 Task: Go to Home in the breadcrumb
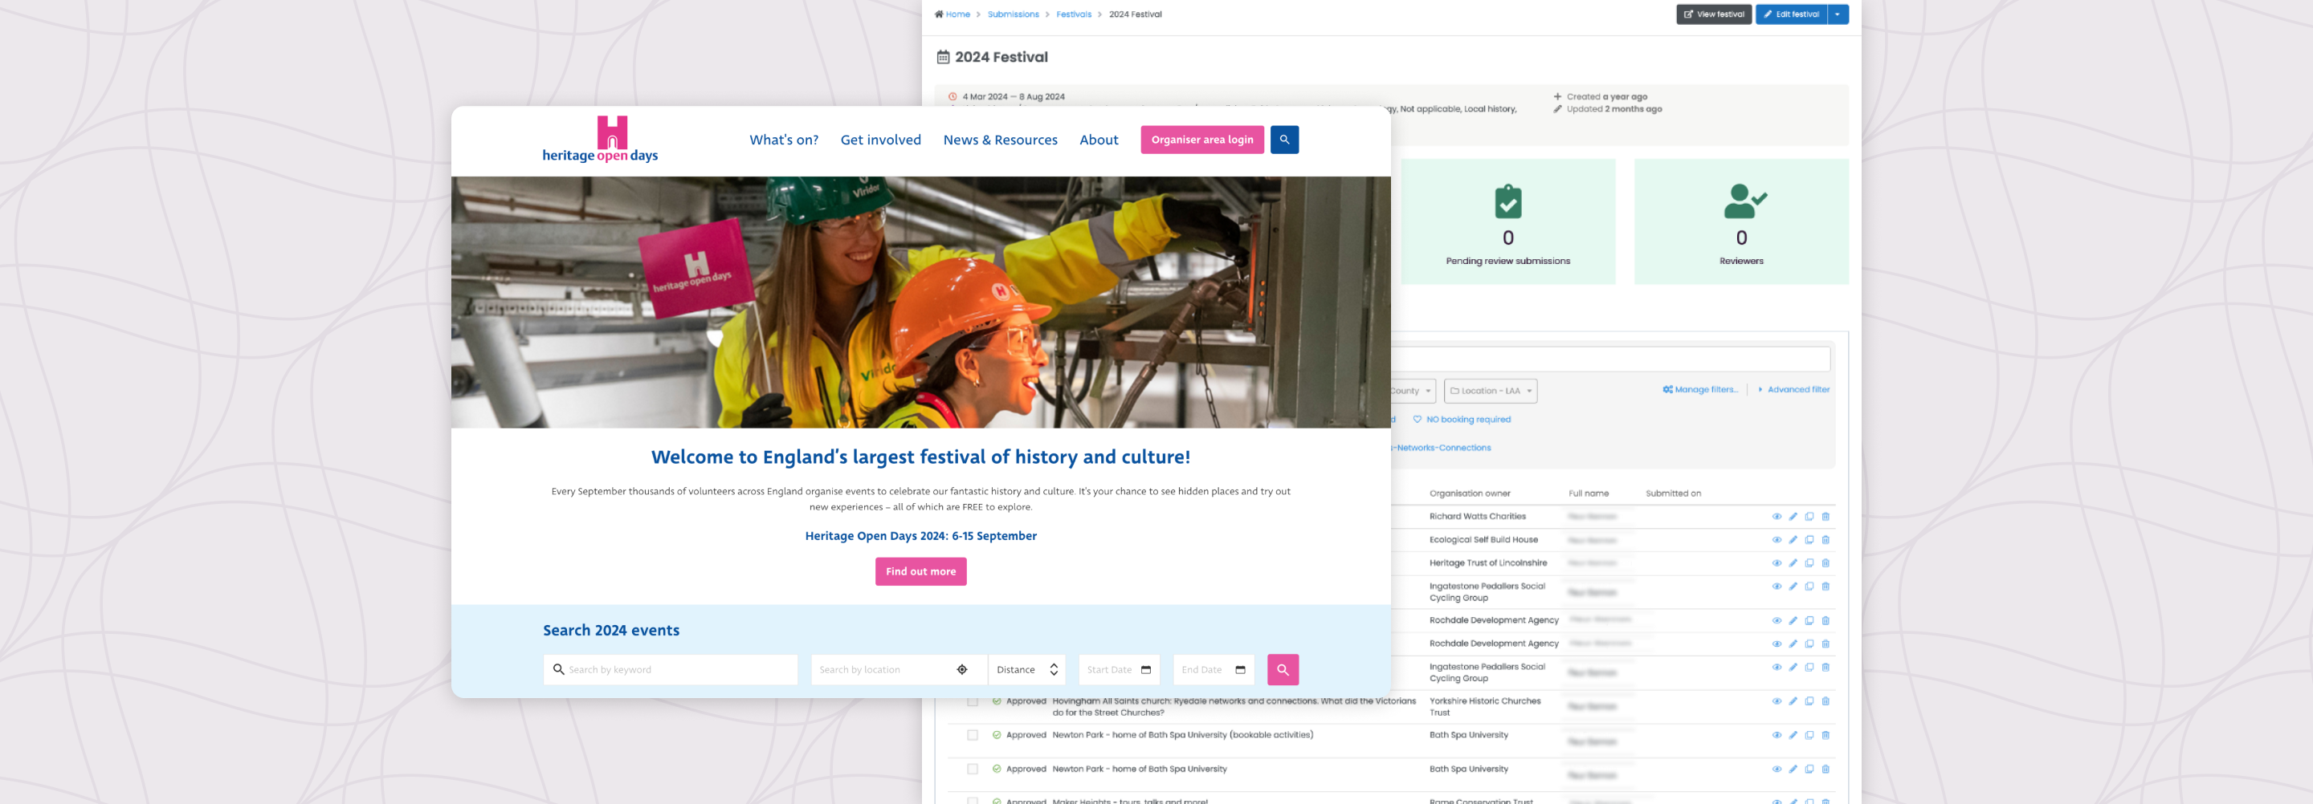pos(957,14)
